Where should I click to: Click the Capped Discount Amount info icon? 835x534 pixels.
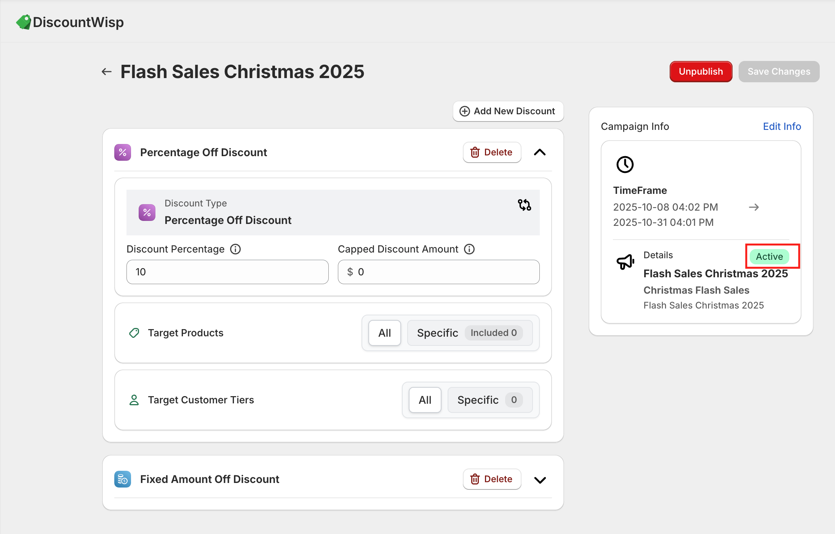469,249
